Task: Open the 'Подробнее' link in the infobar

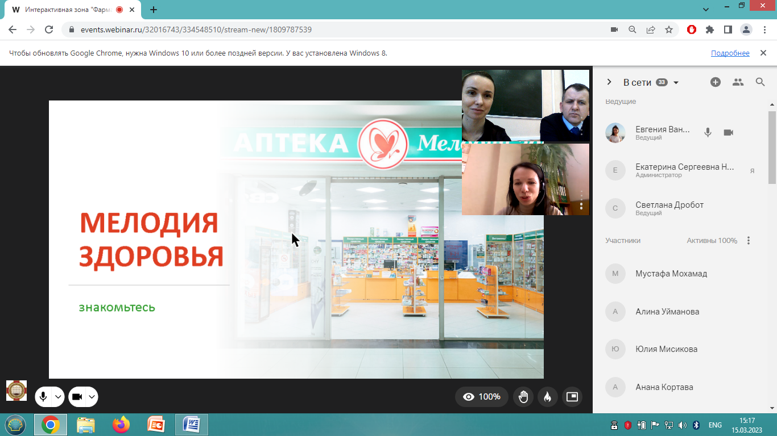Action: (730, 53)
